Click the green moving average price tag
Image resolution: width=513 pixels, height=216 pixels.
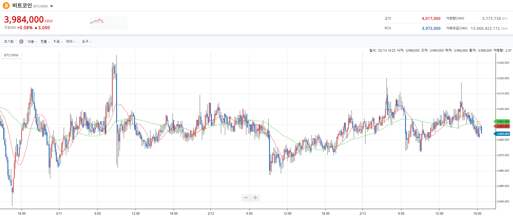[503, 122]
